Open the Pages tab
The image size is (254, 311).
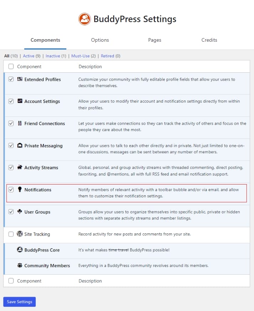point(154,40)
